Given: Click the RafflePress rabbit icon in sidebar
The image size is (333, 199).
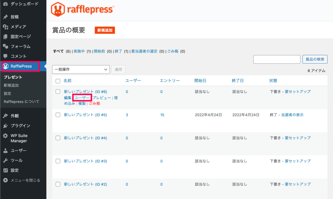Looking at the screenshot, I should point(6,66).
